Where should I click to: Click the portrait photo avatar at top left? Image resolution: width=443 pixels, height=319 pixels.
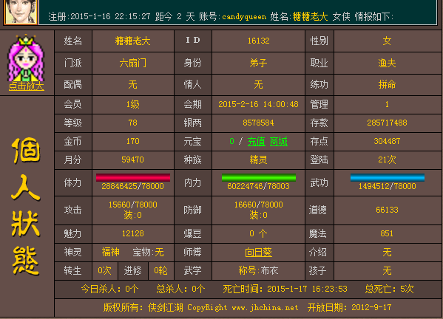point(21,12)
